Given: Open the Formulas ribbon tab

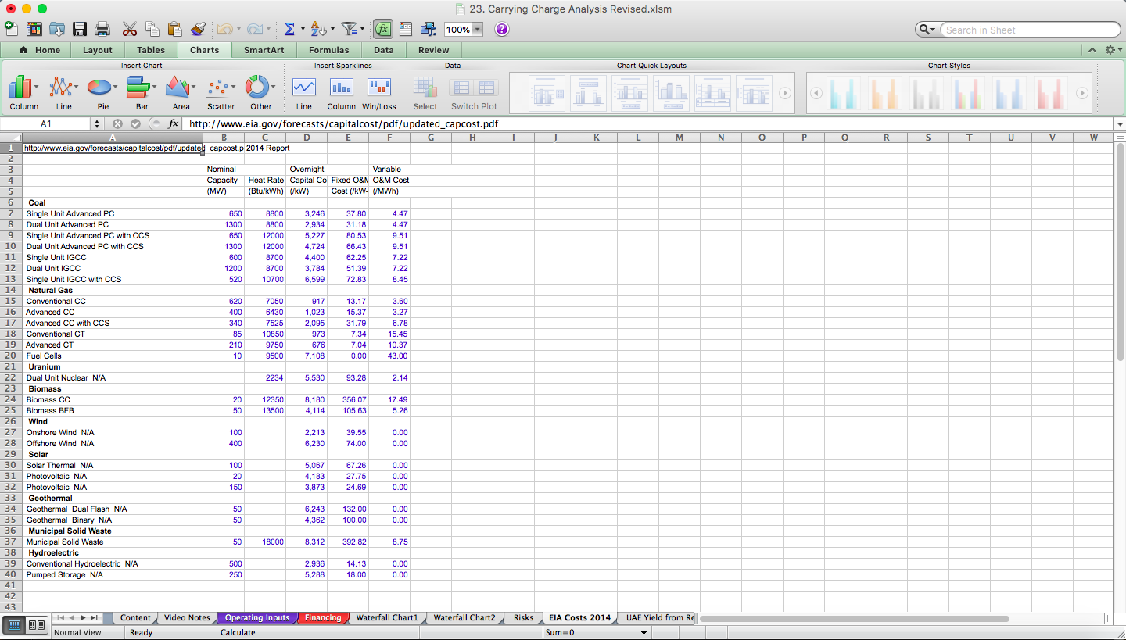Looking at the screenshot, I should (x=329, y=50).
